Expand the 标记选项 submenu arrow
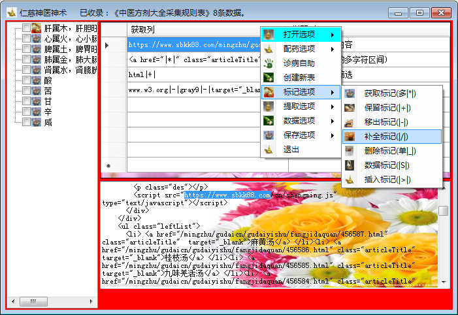458x315 pixels. 333,92
